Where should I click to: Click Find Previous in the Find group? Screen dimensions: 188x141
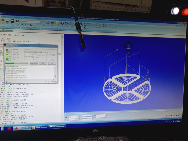[x=89, y=24]
